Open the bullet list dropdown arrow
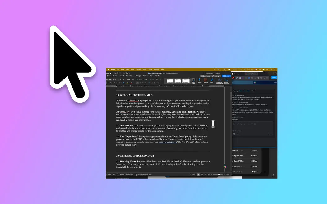This screenshot has height=204, width=327. (x=139, y=79)
